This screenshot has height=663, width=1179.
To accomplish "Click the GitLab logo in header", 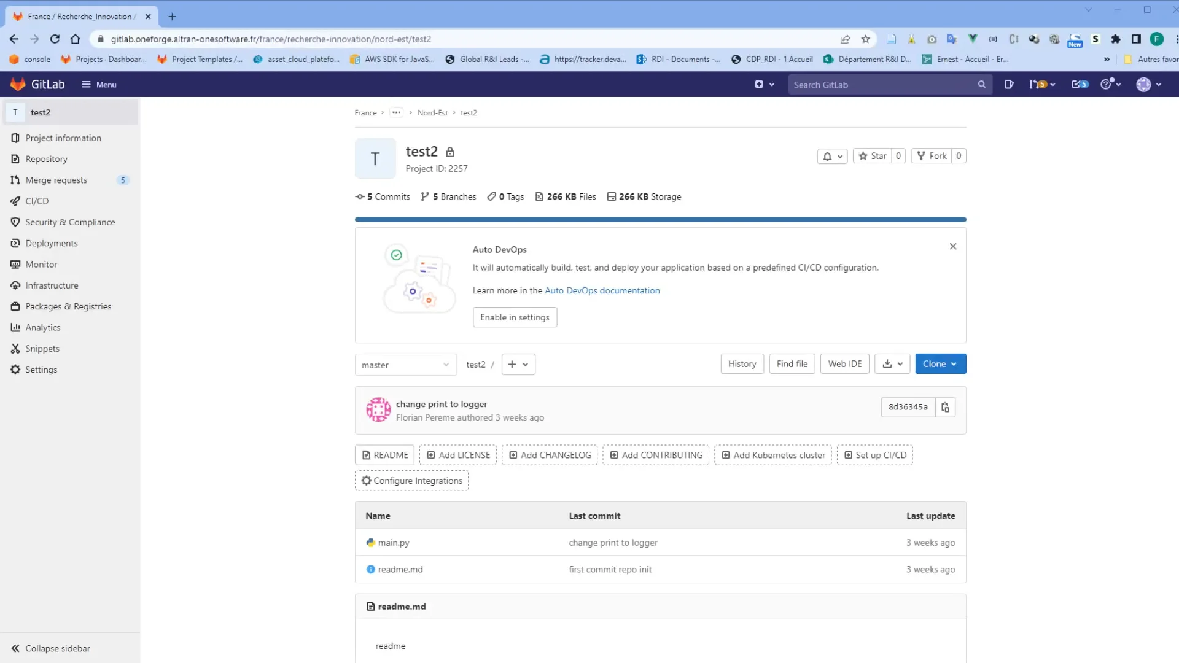I will point(37,85).
